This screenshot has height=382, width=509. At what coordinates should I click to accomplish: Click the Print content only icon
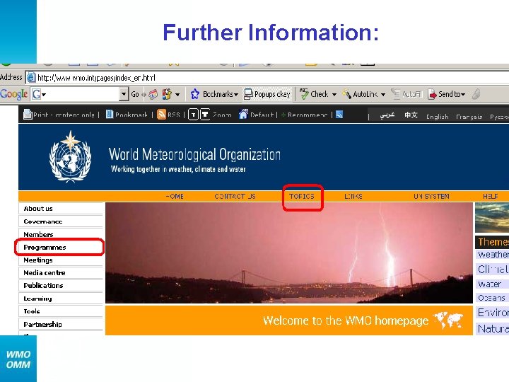[28, 115]
